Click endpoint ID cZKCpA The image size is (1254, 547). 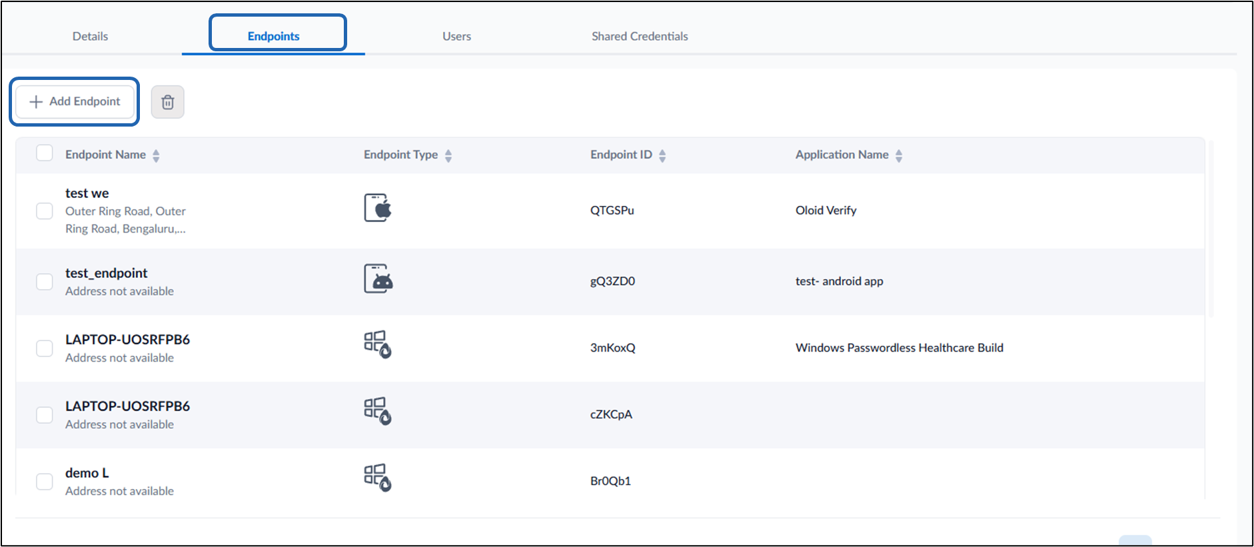[611, 414]
